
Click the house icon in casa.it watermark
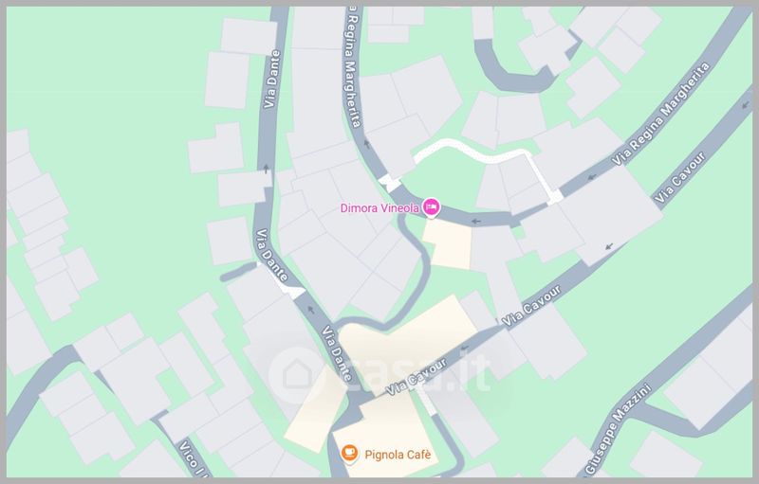point(297,375)
